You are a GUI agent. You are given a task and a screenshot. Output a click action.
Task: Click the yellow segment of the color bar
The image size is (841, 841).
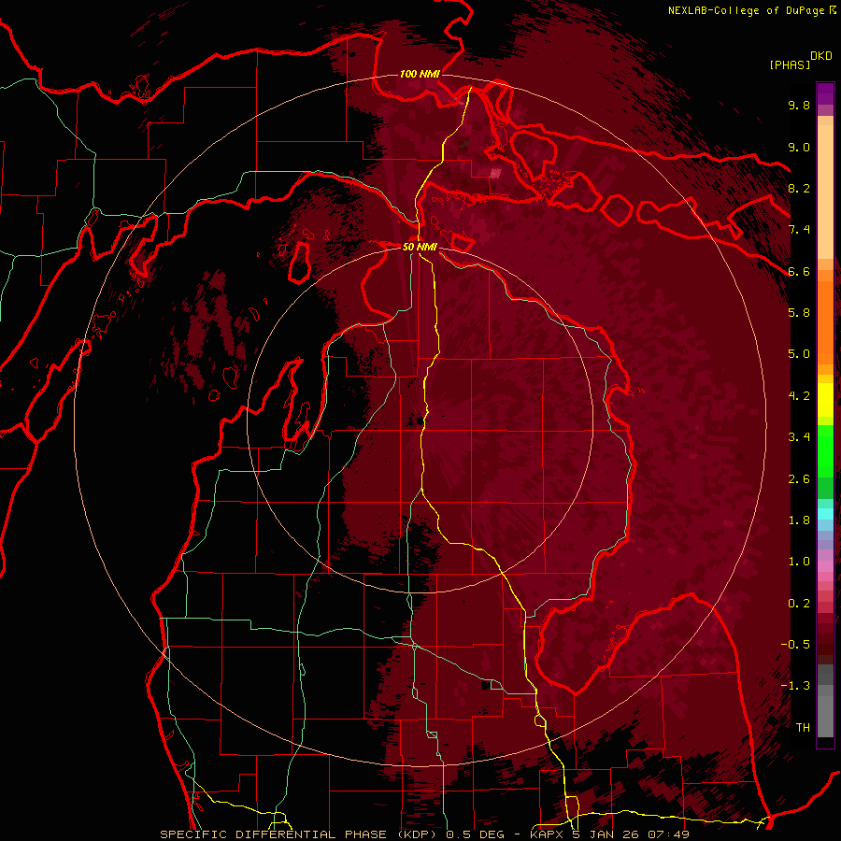[x=825, y=400]
